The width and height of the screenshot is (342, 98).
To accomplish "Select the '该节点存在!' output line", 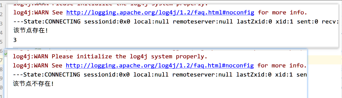I will point(30,31).
